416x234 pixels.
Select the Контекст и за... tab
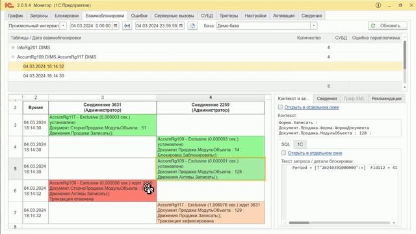coord(294,98)
